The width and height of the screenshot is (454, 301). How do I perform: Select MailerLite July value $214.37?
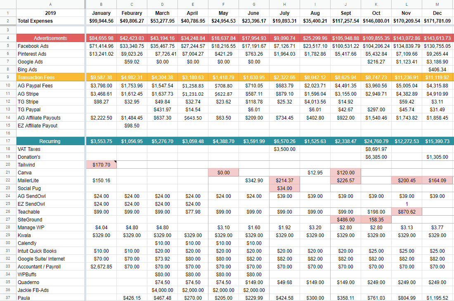pos(284,180)
